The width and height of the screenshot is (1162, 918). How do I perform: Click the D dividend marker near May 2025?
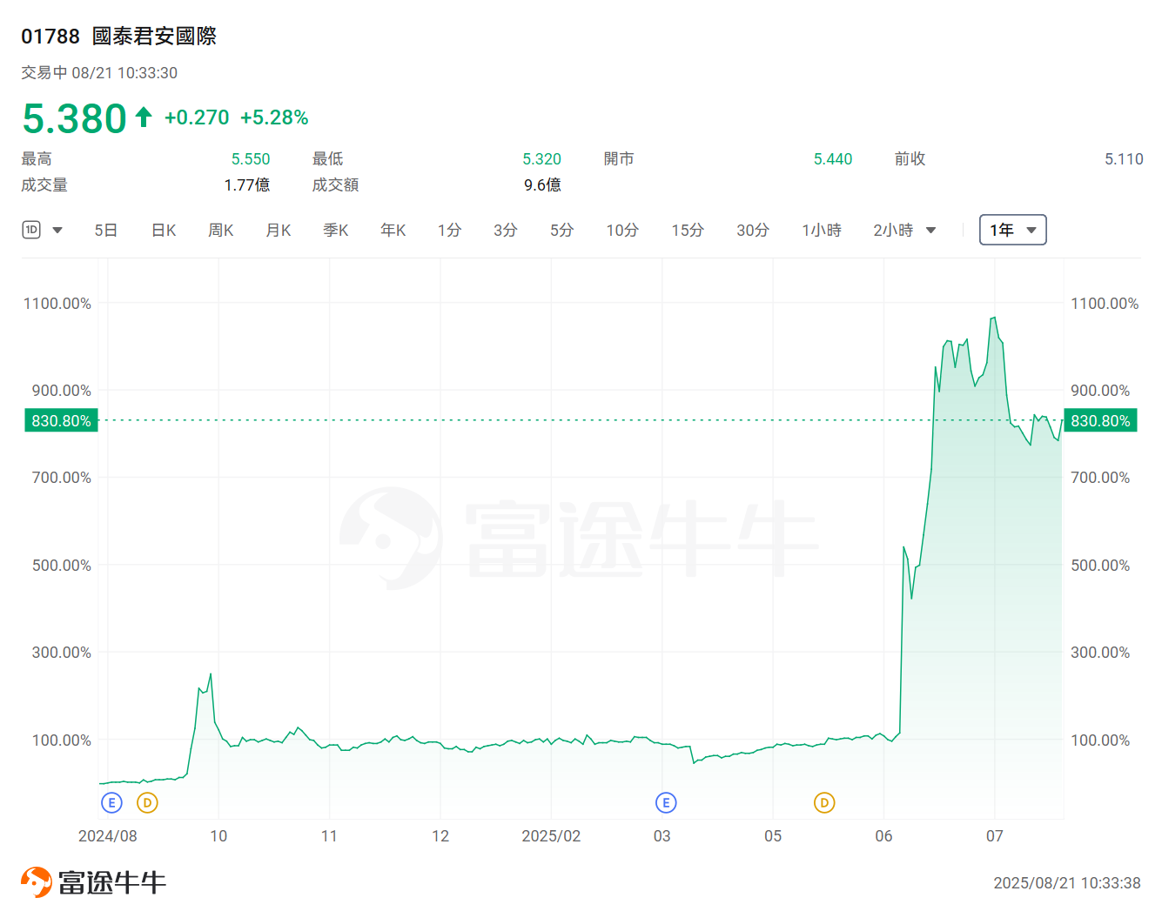823,802
